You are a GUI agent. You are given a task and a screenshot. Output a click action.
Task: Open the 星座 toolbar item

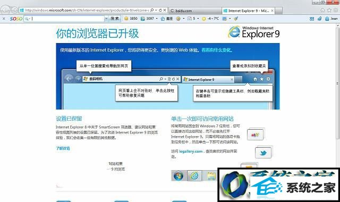(167, 19)
